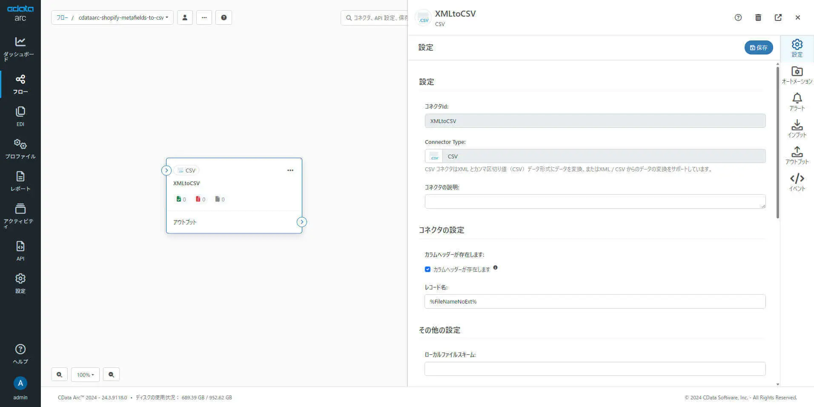Open the ヘルプ help menu
Image resolution: width=814 pixels, height=407 pixels.
tap(20, 354)
